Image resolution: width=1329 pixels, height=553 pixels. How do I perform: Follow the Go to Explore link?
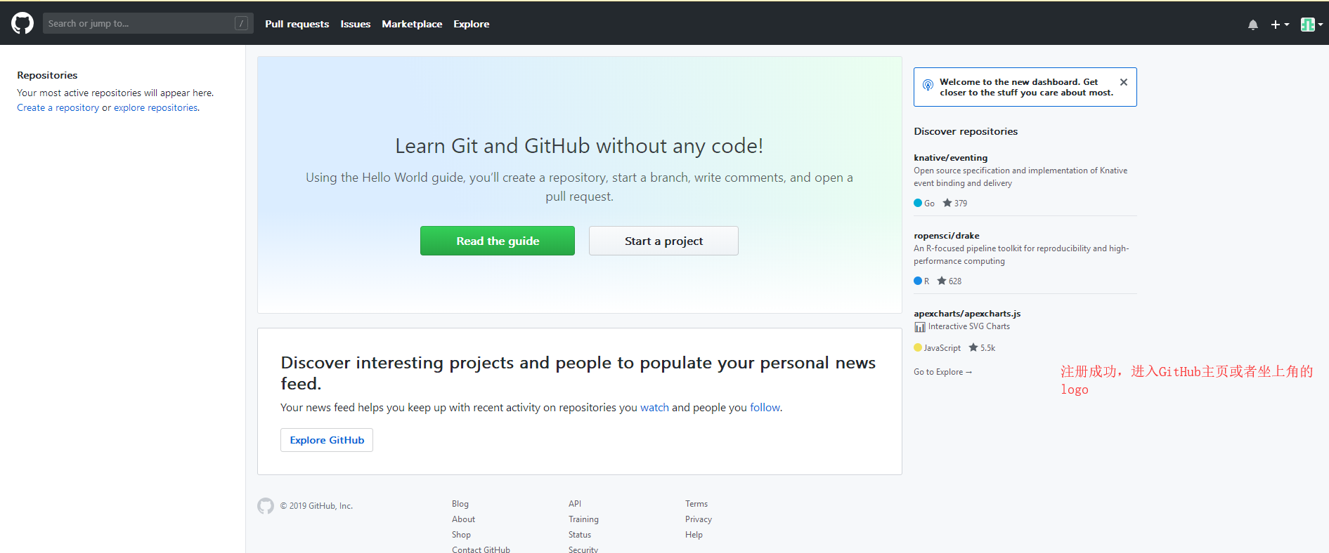click(942, 372)
